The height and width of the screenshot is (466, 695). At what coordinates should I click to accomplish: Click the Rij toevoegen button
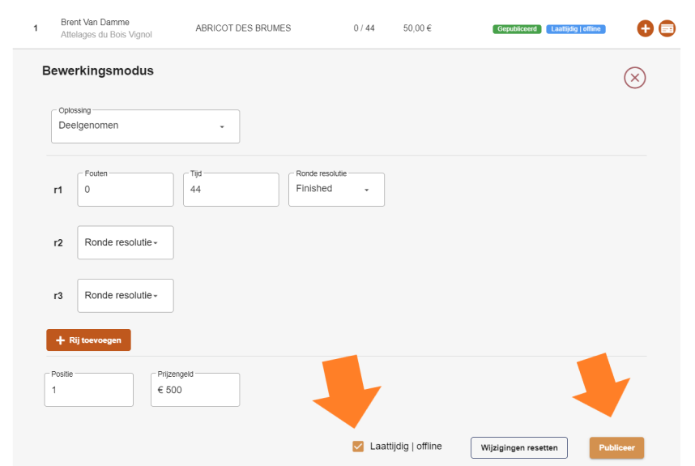tap(88, 340)
